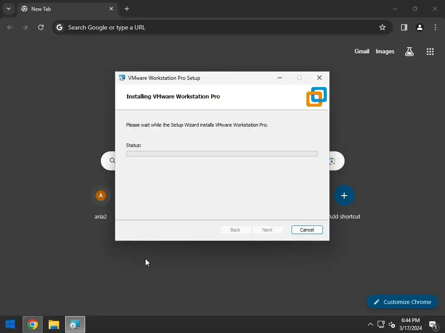Open Chrome from the Windows taskbar

33,324
